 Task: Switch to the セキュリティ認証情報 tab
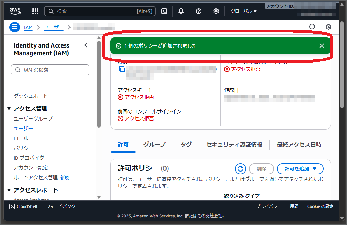234,145
